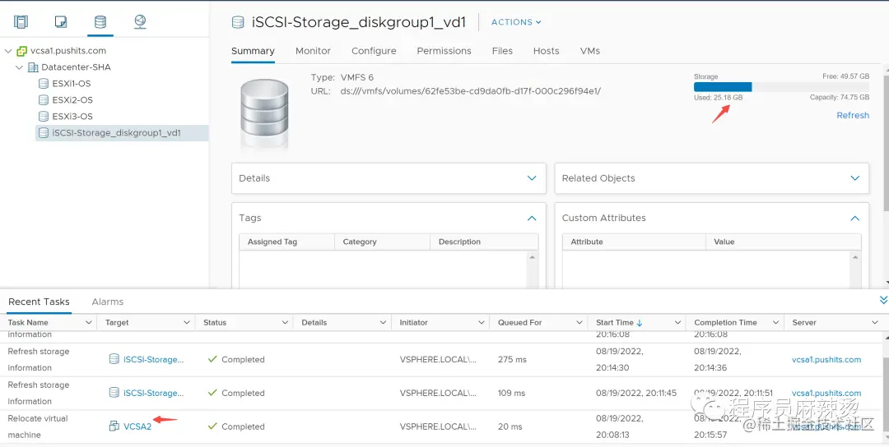Image resolution: width=889 pixels, height=447 pixels.
Task: Open VMs and Templates inventory view icon
Action: click(61, 22)
